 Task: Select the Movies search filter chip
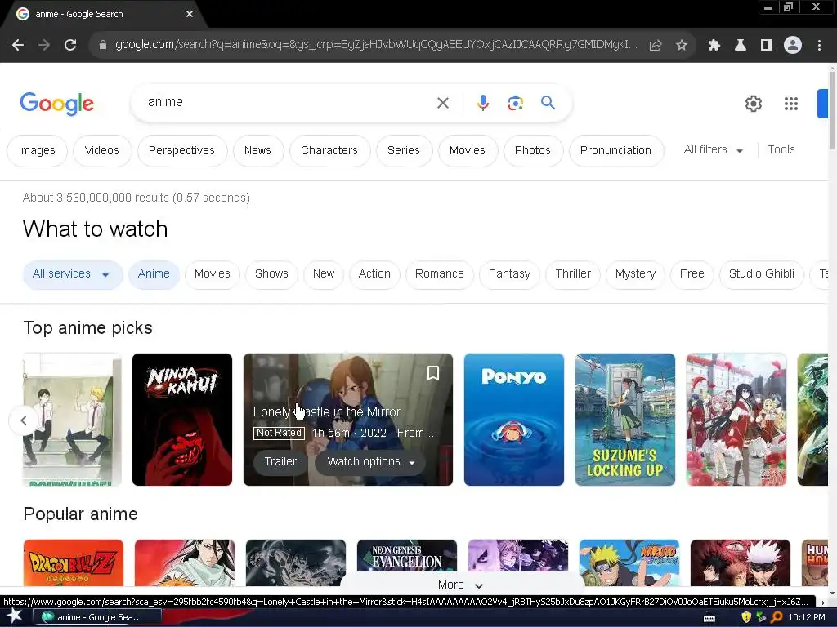[467, 151]
